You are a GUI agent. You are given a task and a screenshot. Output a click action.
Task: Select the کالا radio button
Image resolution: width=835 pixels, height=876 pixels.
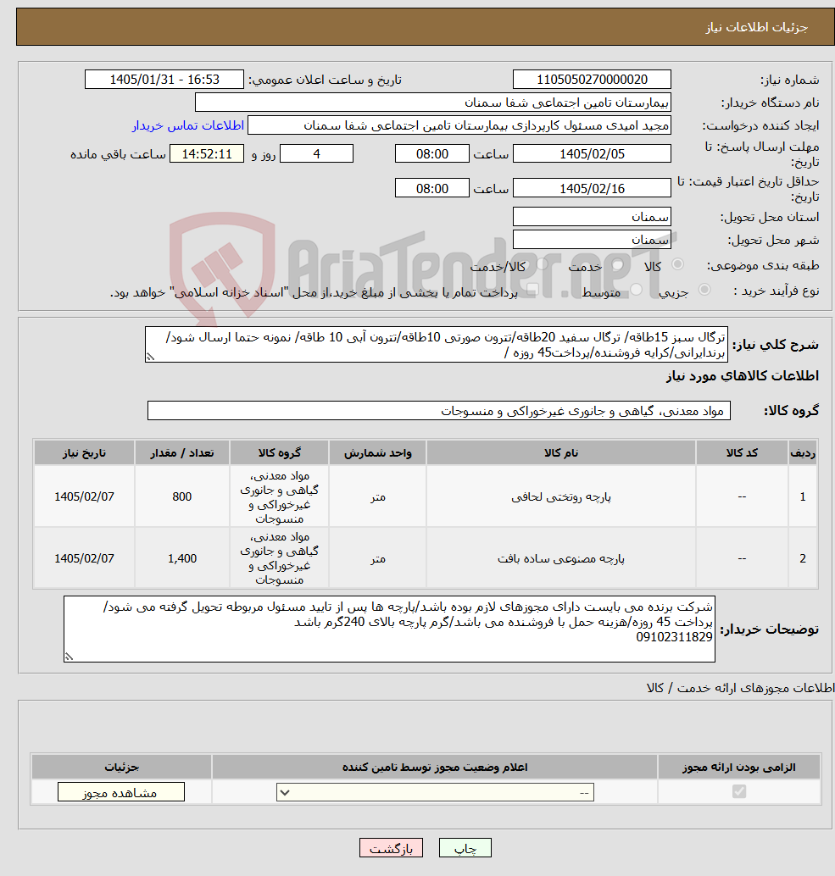coord(677,263)
